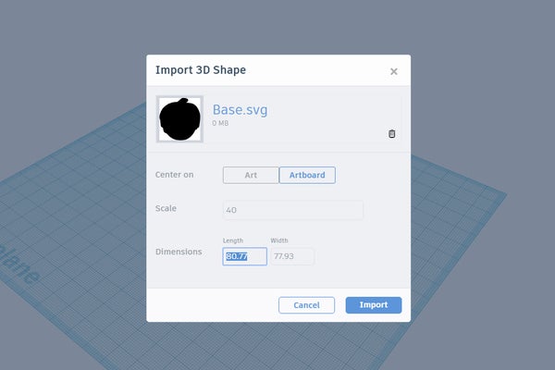Close the Import 3D Shape dialog
The width and height of the screenshot is (555, 370).
(394, 71)
